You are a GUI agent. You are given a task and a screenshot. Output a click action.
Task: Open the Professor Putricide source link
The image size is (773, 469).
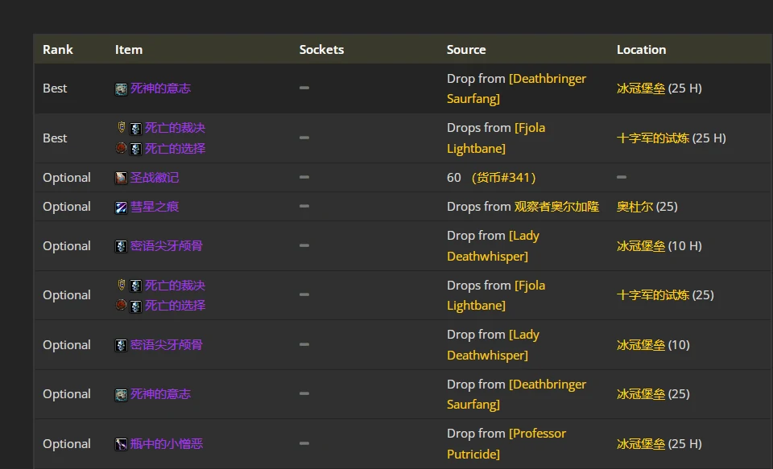point(506,443)
